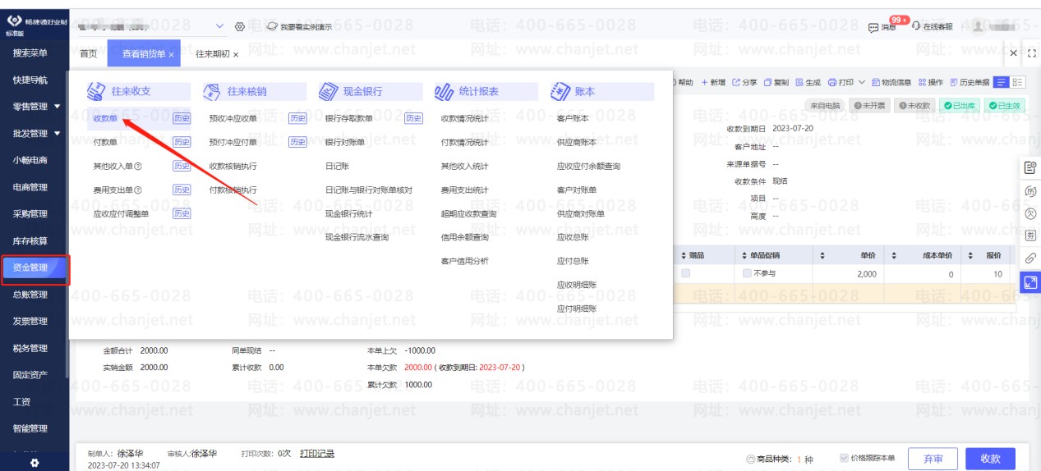
Task: Click the 物流信息 toolbar icon
Action: pos(876,82)
